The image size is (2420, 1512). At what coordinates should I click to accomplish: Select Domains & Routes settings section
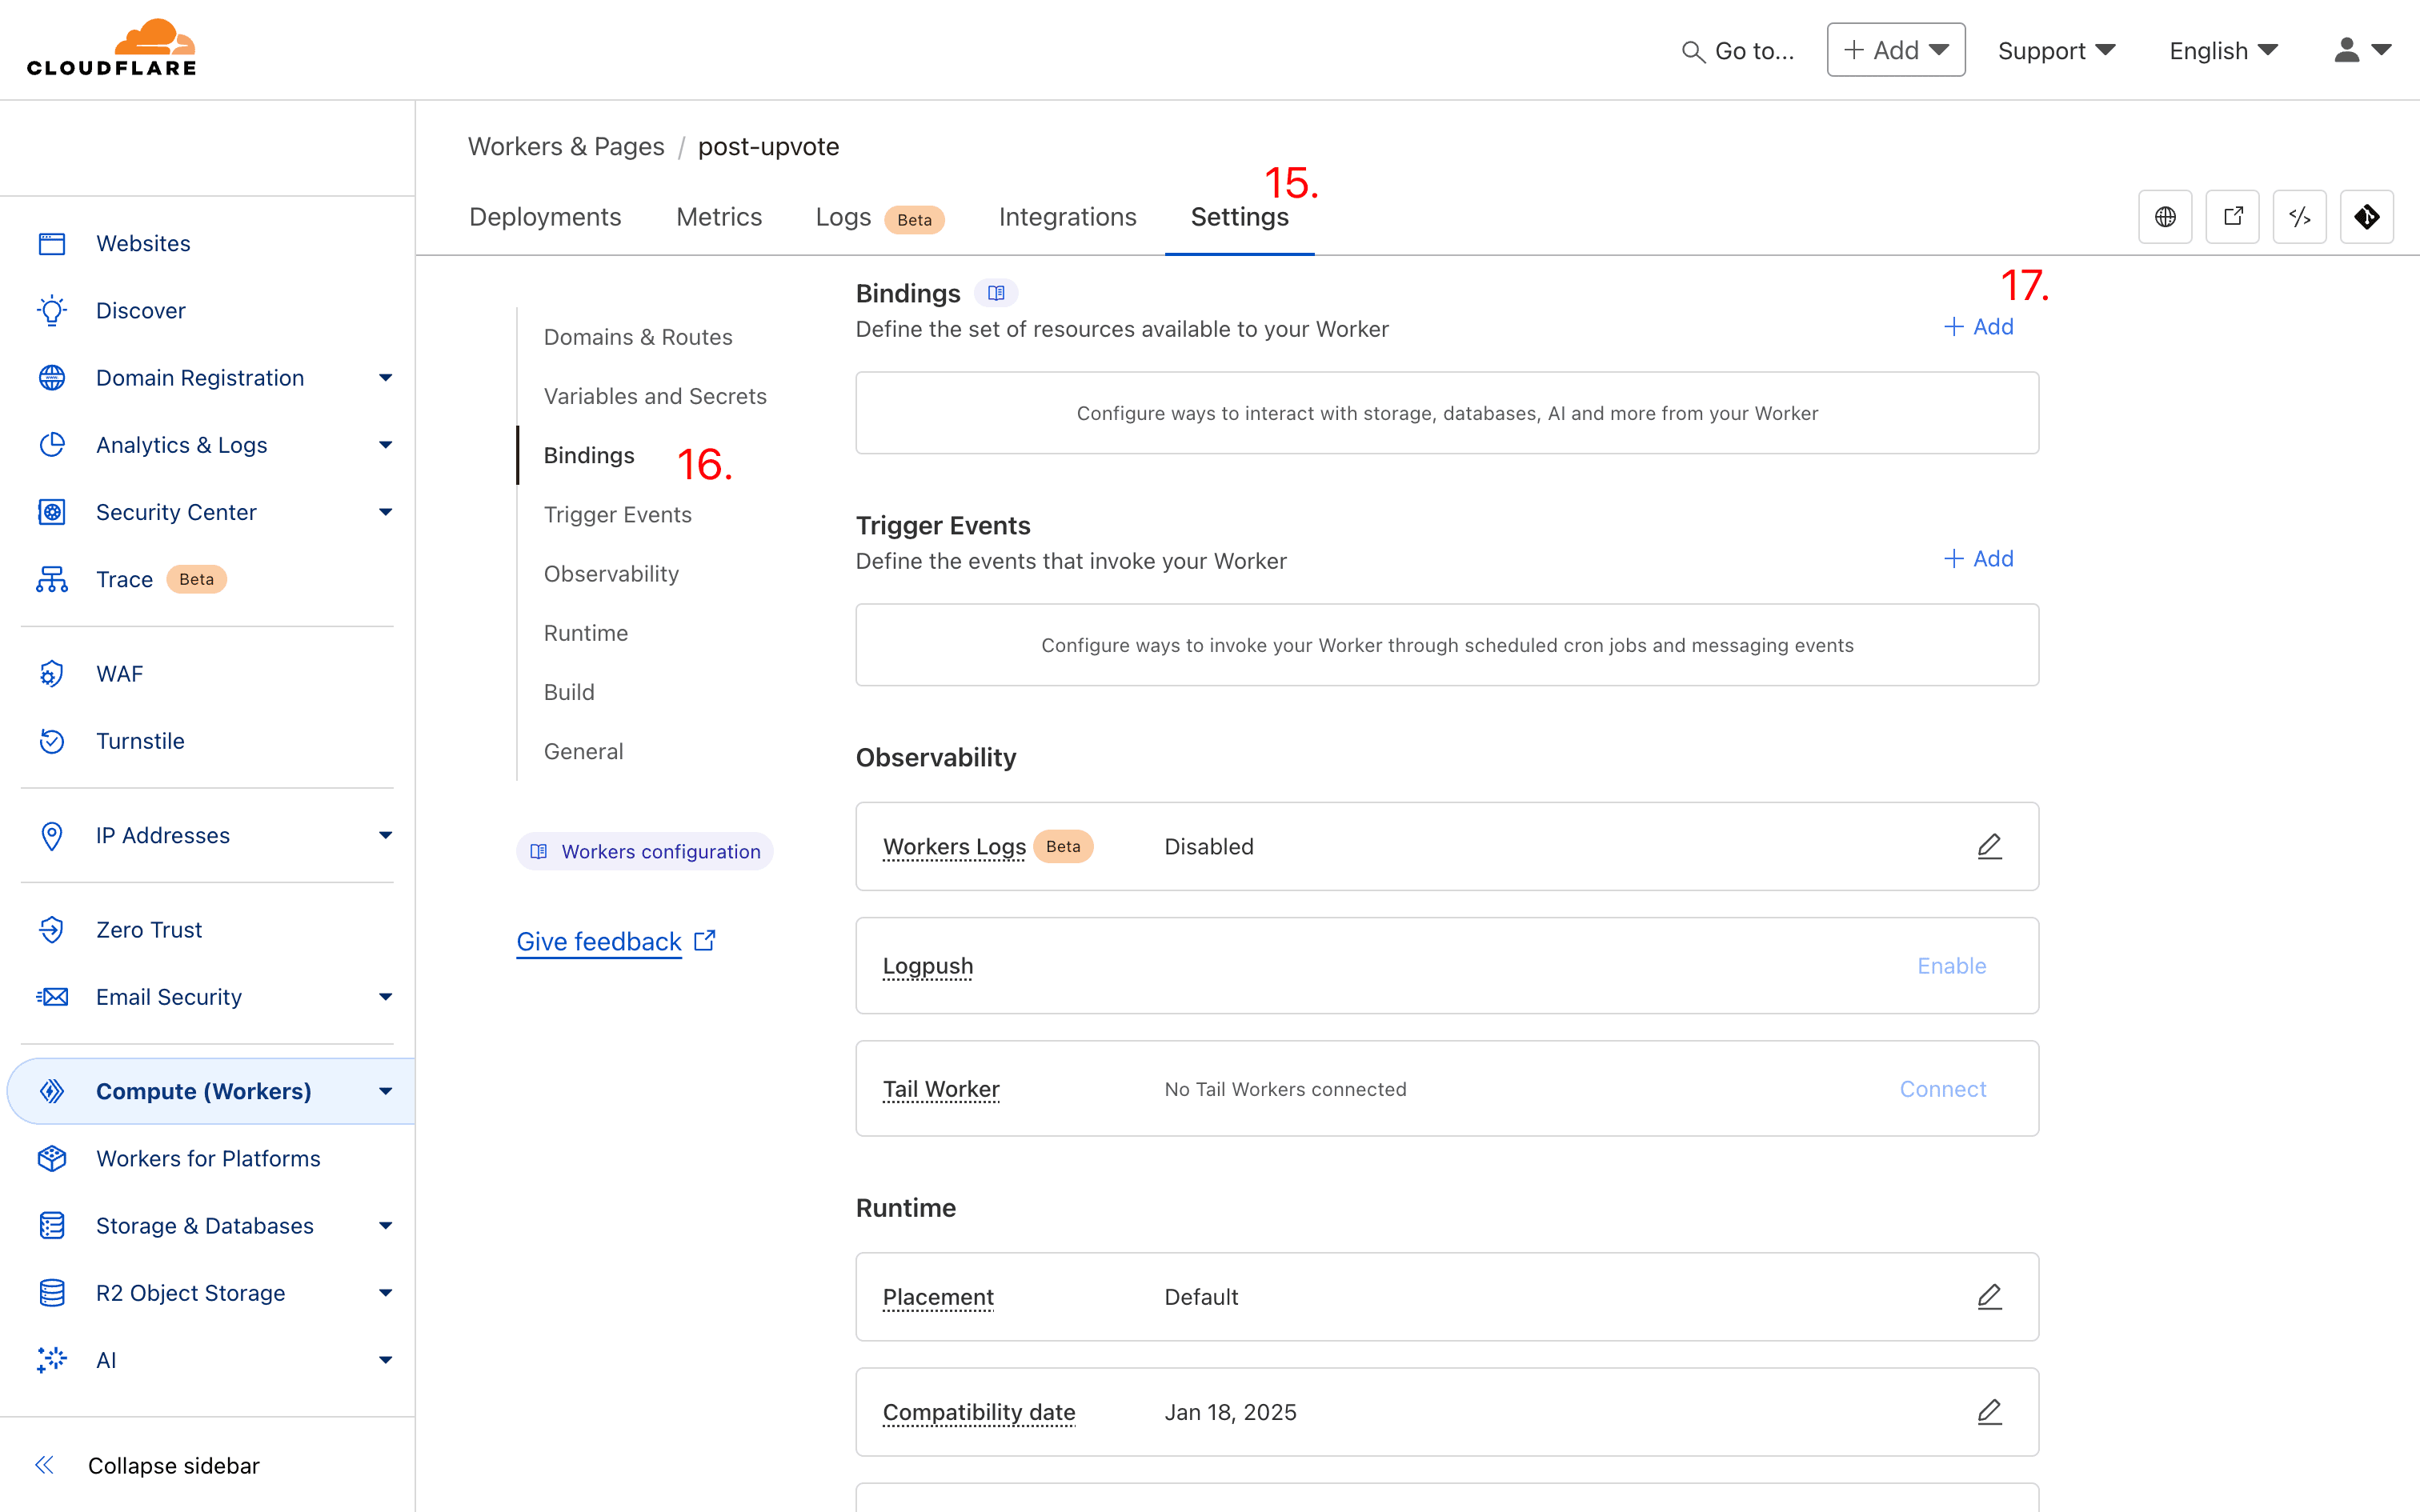[638, 337]
